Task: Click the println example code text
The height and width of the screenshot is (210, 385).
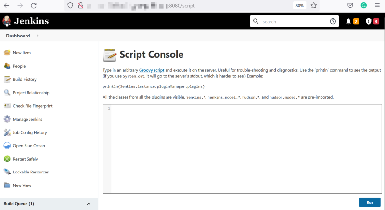Action: [x=154, y=86]
